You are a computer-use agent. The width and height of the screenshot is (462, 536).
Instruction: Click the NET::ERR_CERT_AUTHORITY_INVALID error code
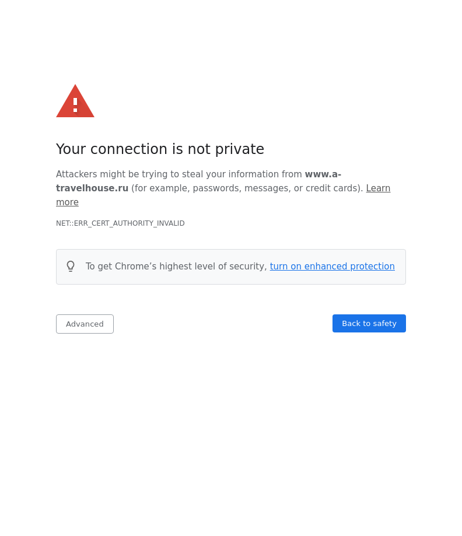tap(120, 223)
